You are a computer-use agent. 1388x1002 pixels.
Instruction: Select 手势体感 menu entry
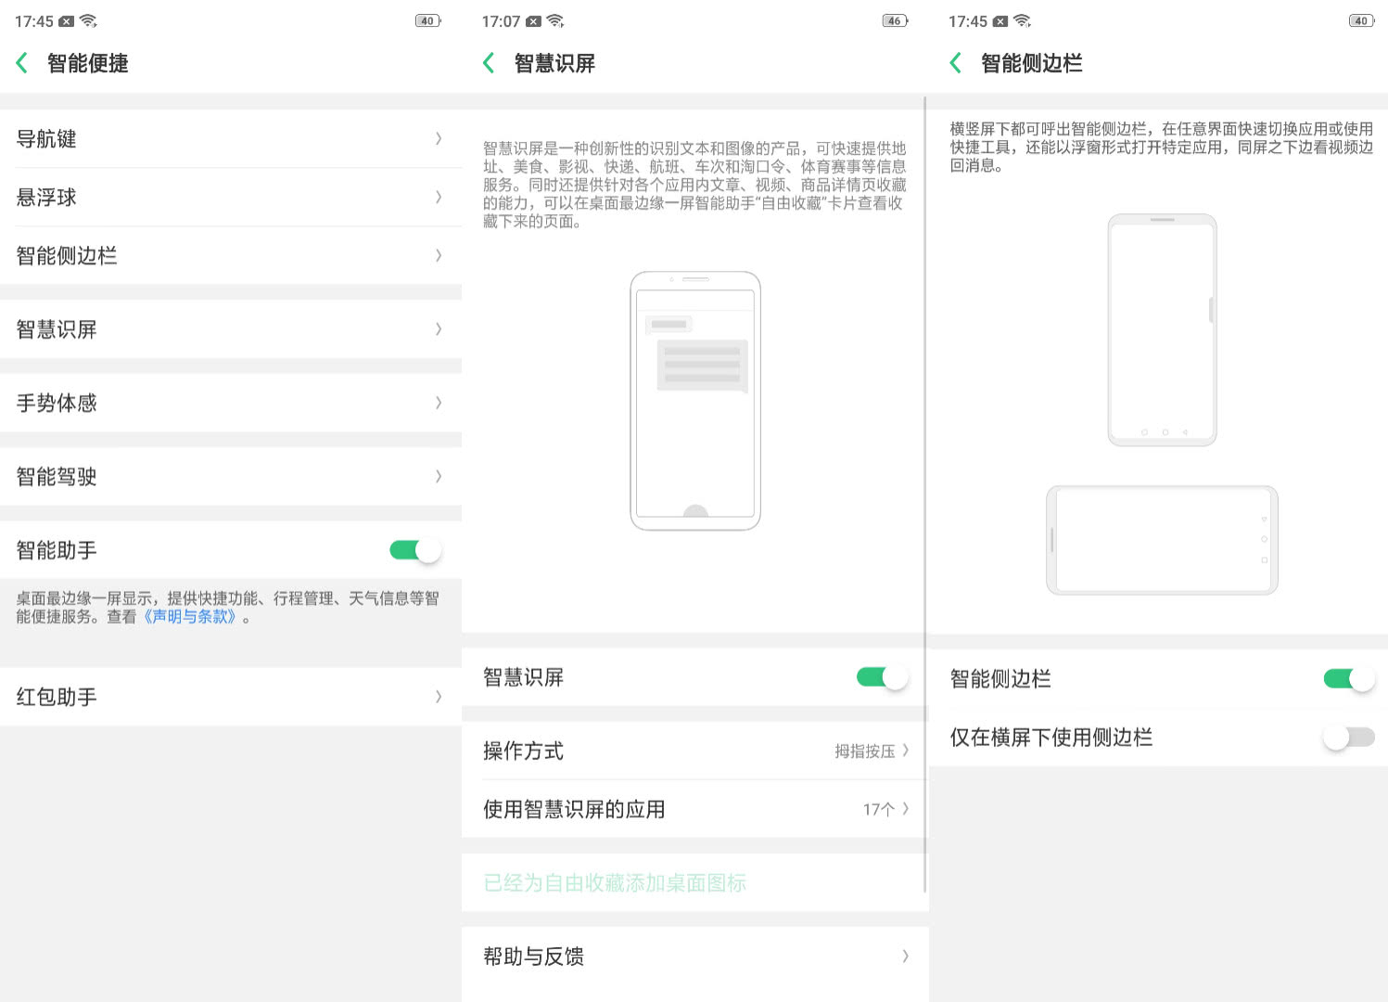231,403
